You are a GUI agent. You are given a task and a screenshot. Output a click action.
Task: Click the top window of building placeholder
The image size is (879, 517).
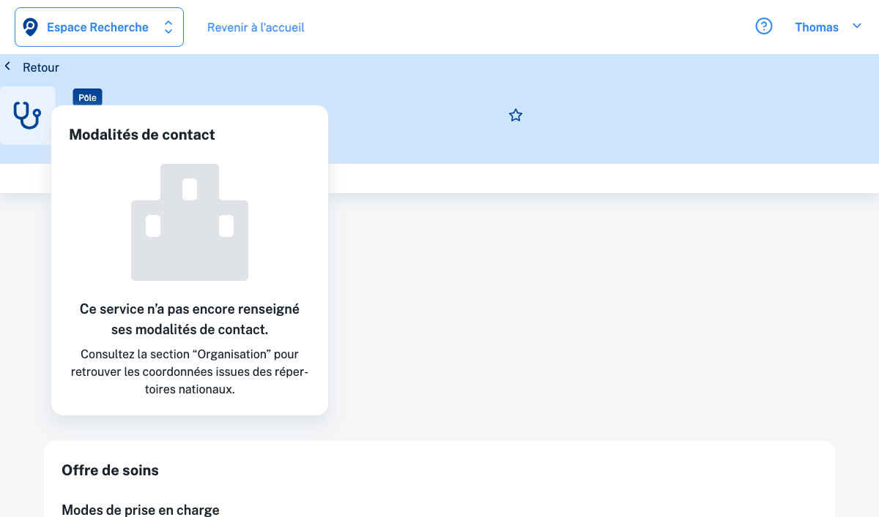pos(190,189)
